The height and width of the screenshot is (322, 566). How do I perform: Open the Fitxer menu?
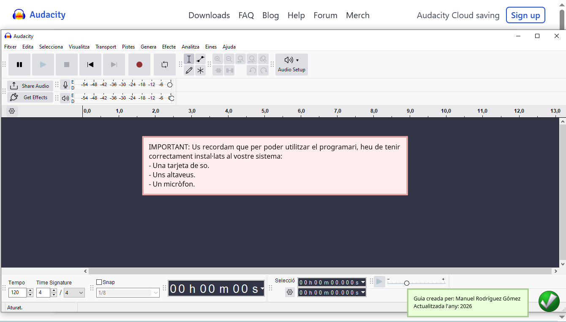pyautogui.click(x=11, y=47)
